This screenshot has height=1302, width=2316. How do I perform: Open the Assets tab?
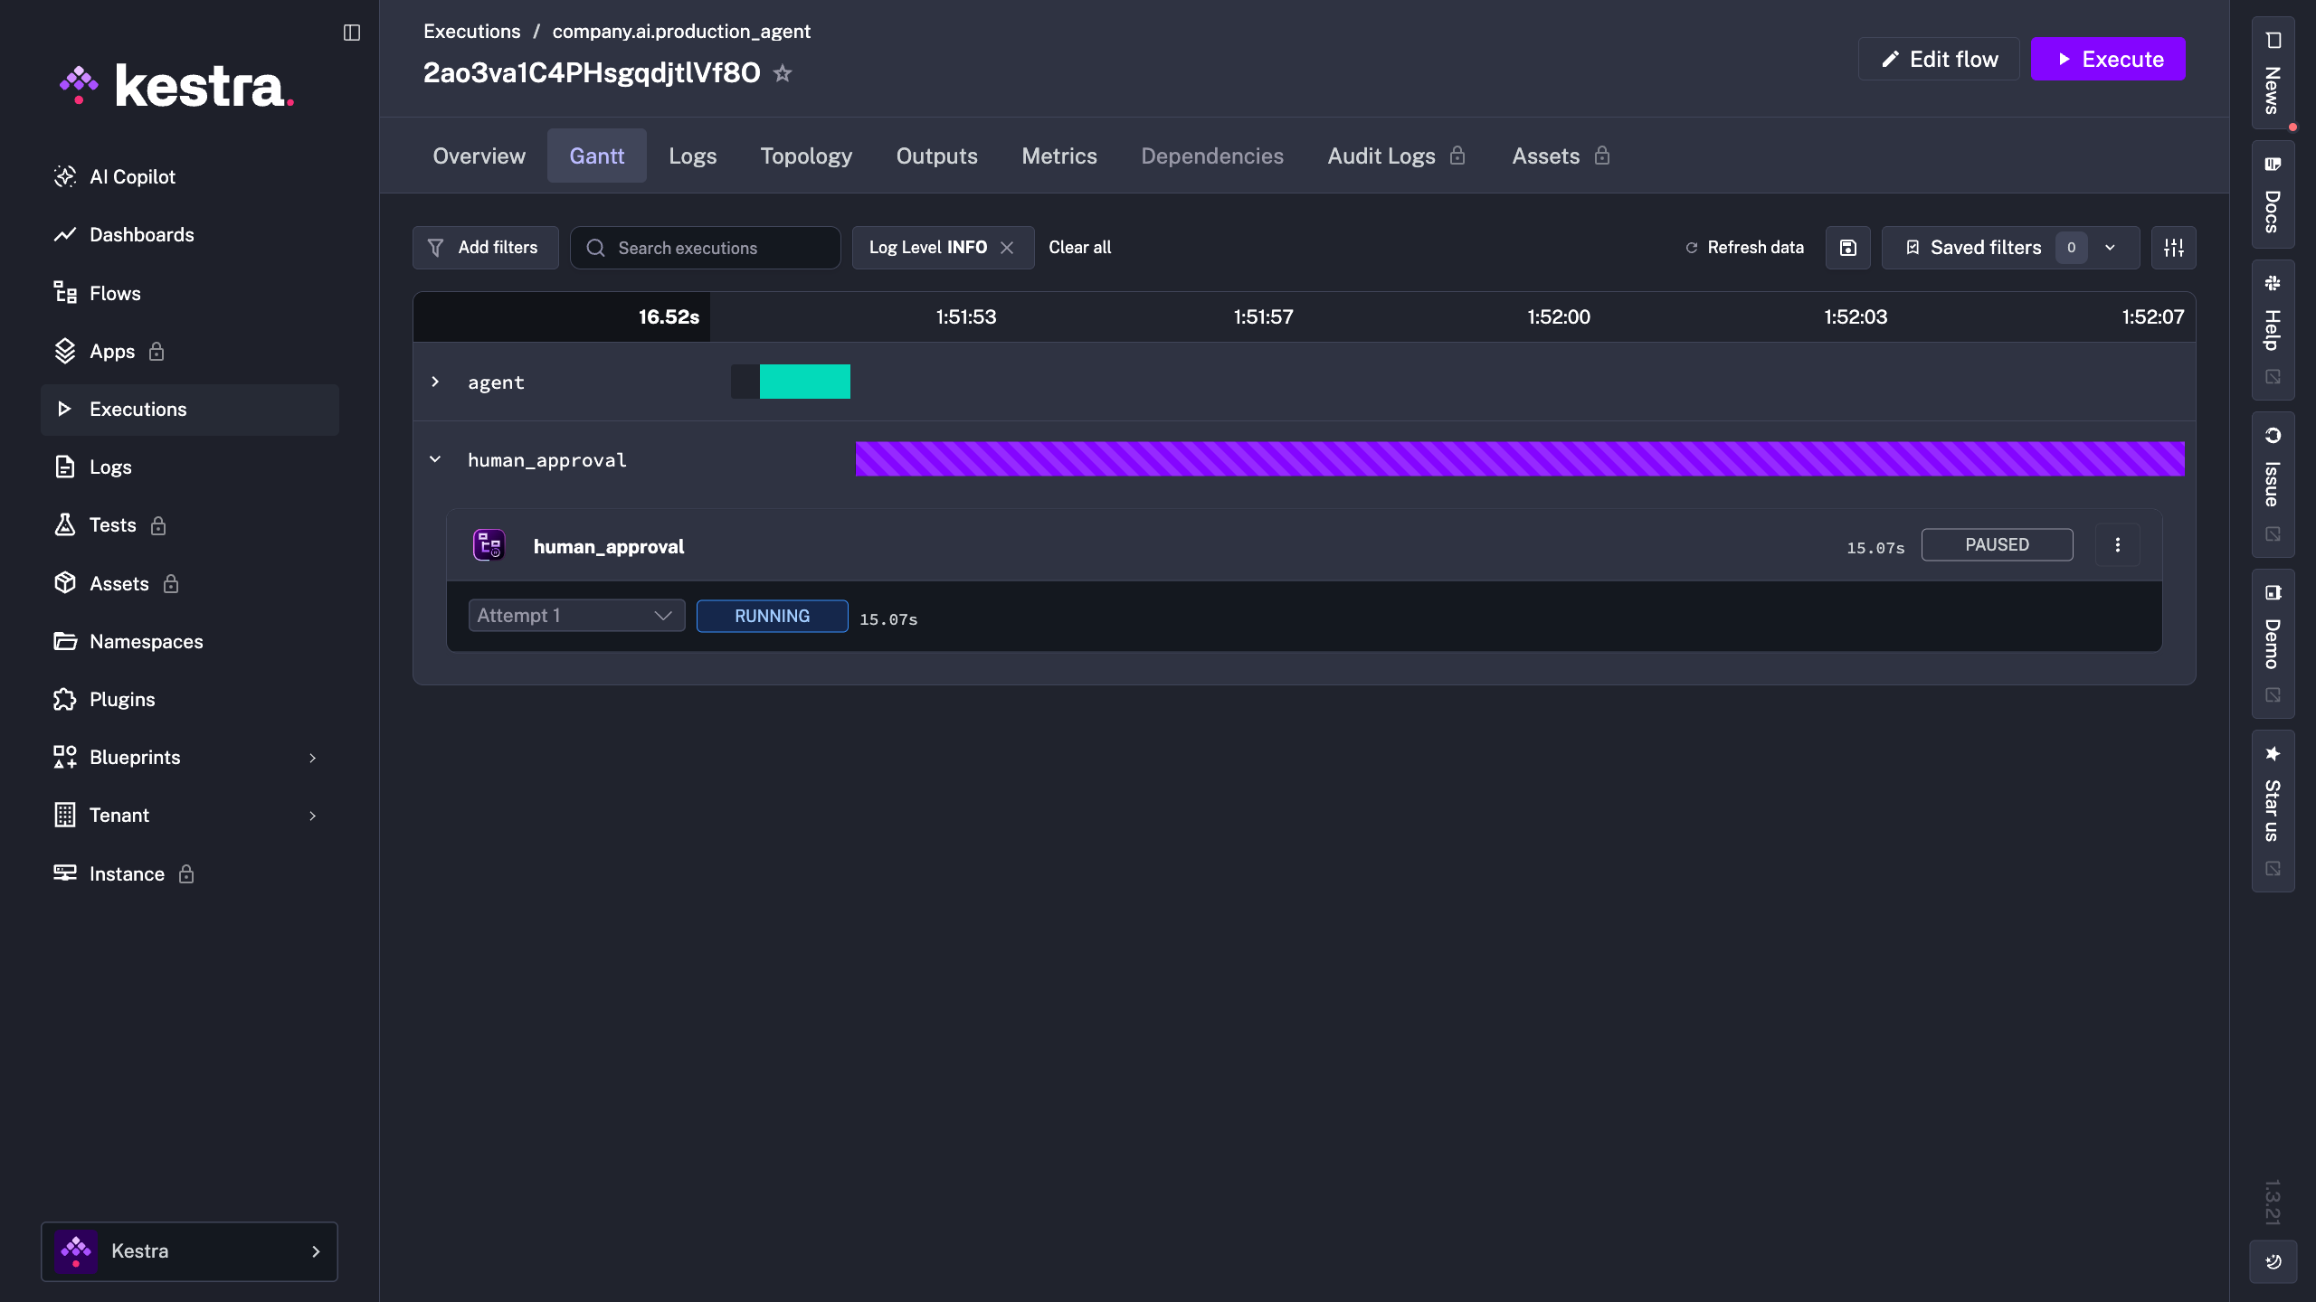tap(1561, 156)
